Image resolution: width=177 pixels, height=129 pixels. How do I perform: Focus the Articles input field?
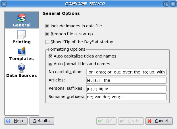pyautogui.click(x=126, y=80)
